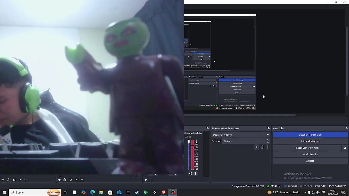The width and height of the screenshot is (349, 196).
Task: Remove the selected scene with the trash icon
Action: (x=8, y=180)
